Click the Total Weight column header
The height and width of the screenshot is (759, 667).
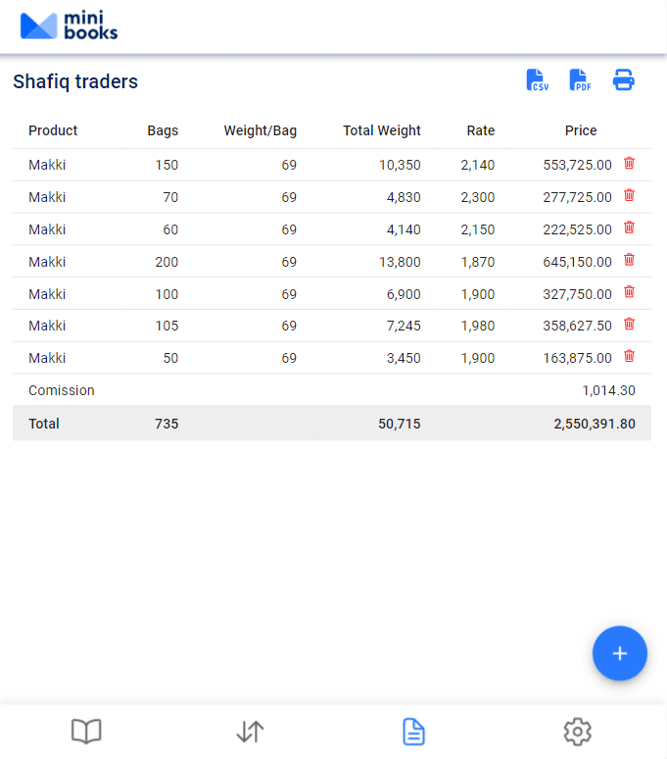coord(382,130)
